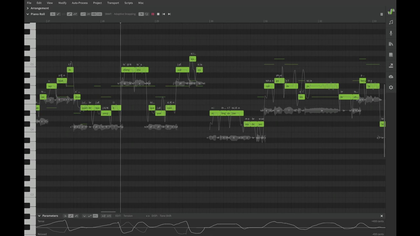The width and height of the screenshot is (420, 236).
Task: Open the DISP Tone Shift parameter dropdown
Action: pyautogui.click(x=165, y=216)
